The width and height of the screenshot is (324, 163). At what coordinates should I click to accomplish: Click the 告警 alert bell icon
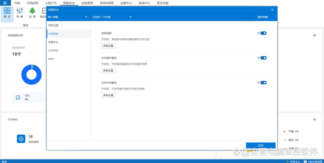(32, 11)
